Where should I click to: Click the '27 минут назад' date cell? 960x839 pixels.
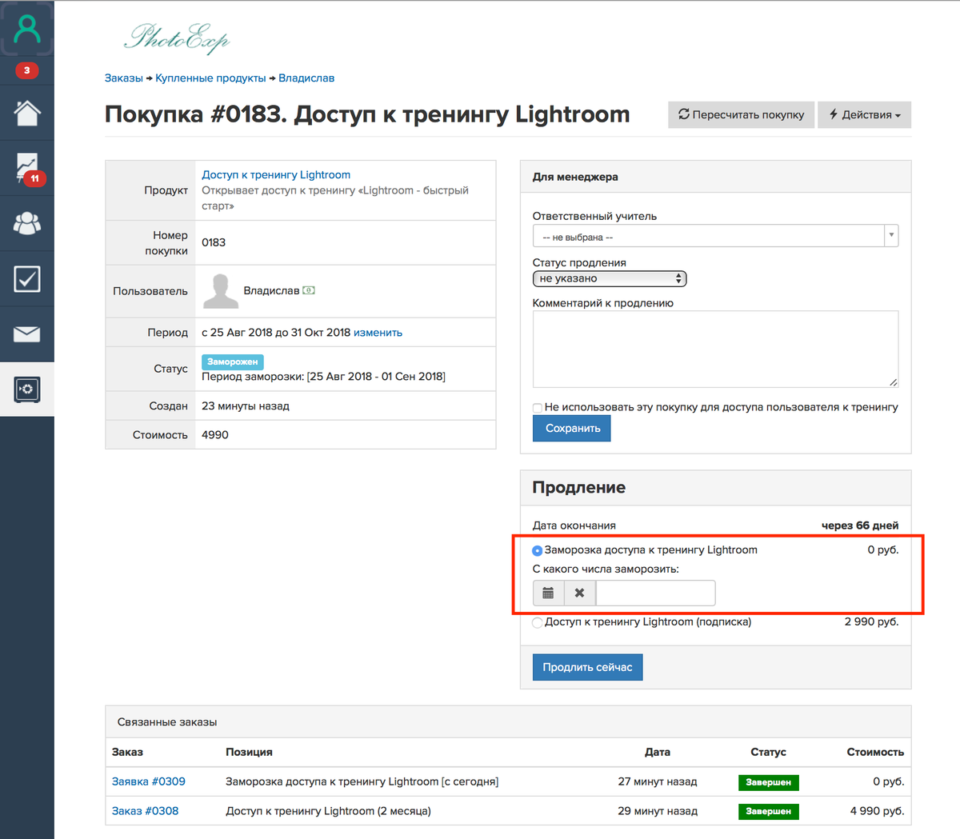point(658,781)
